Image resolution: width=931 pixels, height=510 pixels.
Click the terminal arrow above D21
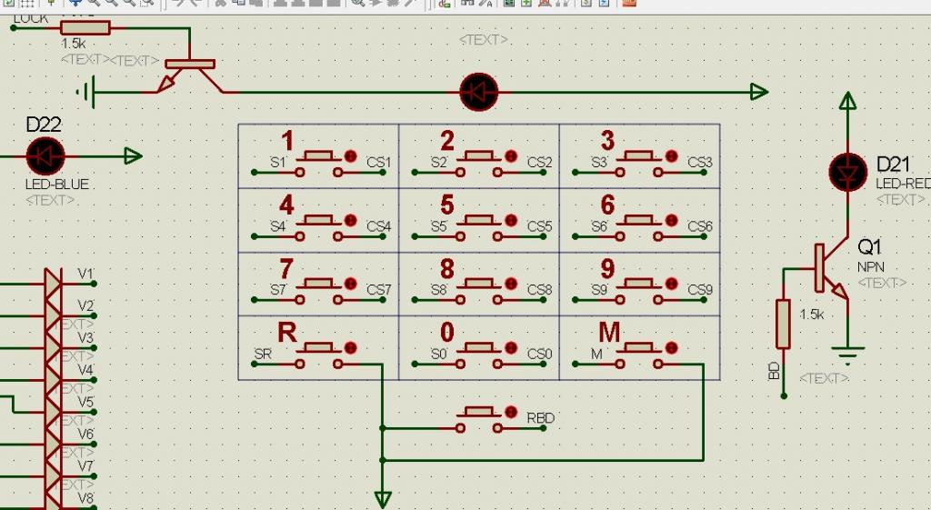(x=848, y=101)
